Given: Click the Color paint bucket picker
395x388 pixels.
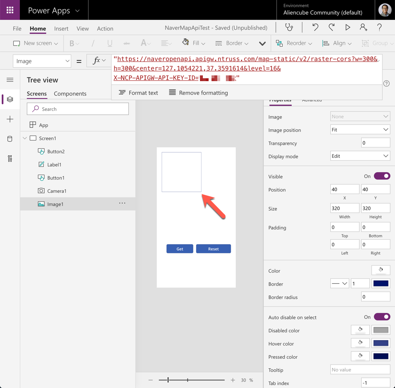Looking at the screenshot, I should coord(381,270).
